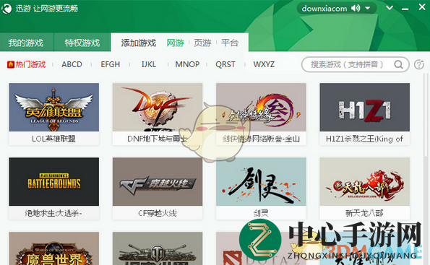Filter games by IJKL

(x=149, y=64)
